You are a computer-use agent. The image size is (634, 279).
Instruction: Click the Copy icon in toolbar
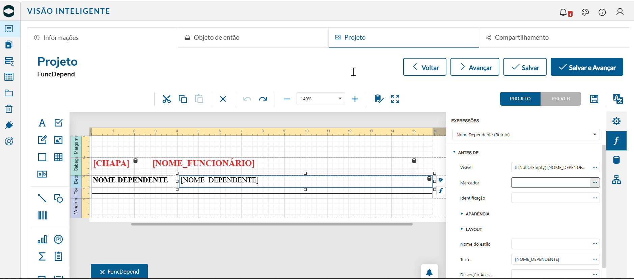pyautogui.click(x=183, y=99)
